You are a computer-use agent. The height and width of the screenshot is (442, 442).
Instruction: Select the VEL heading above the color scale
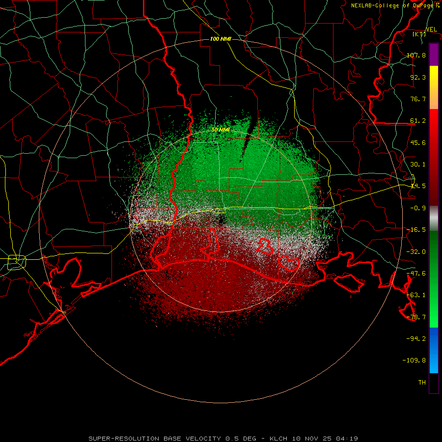point(431,29)
